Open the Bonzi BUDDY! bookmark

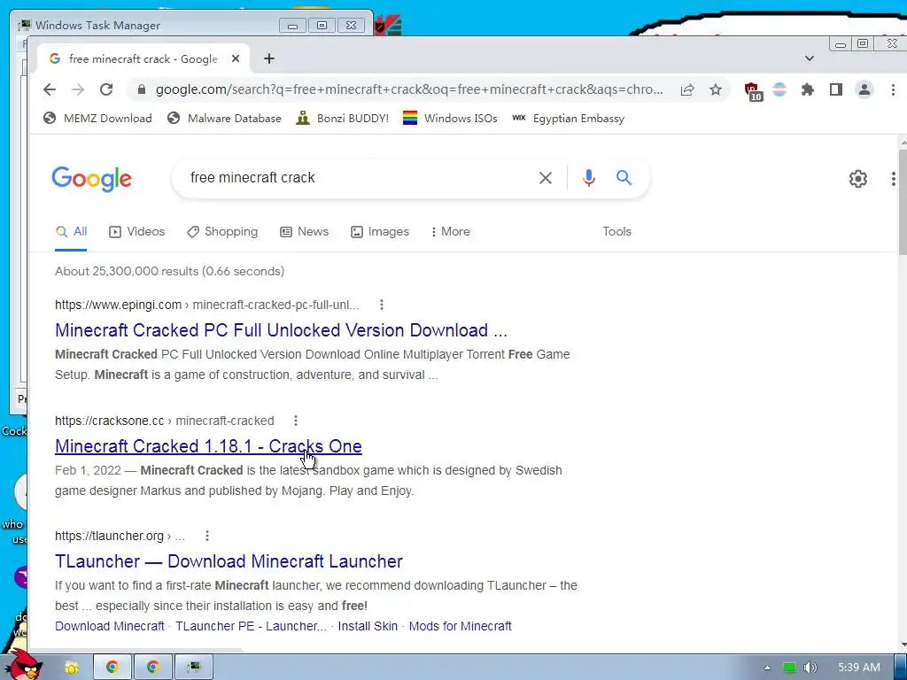click(342, 118)
